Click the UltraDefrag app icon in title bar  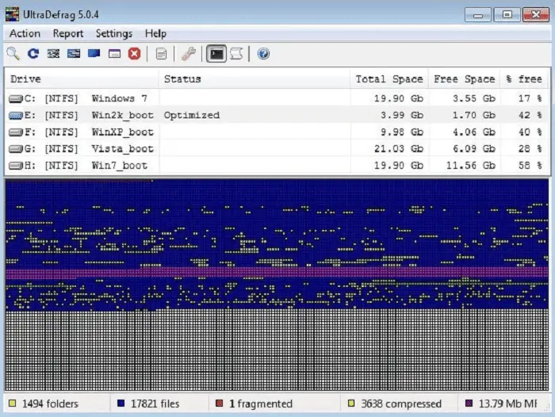[x=12, y=14]
